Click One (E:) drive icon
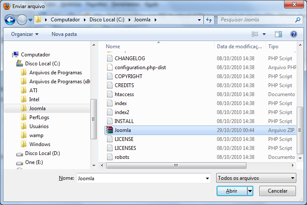This screenshot has height=205, width=307. pyautogui.click(x=20, y=163)
